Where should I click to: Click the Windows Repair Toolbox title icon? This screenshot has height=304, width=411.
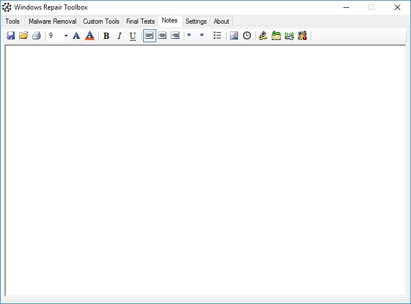pyautogui.click(x=7, y=7)
